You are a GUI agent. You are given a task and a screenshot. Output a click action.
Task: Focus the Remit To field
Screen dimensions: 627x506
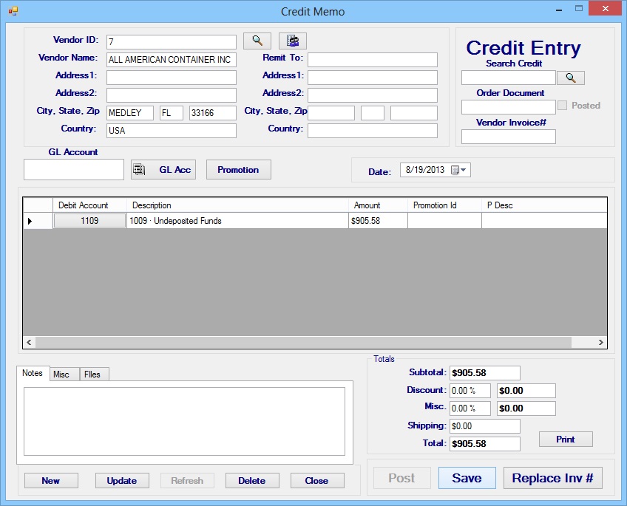tap(373, 60)
